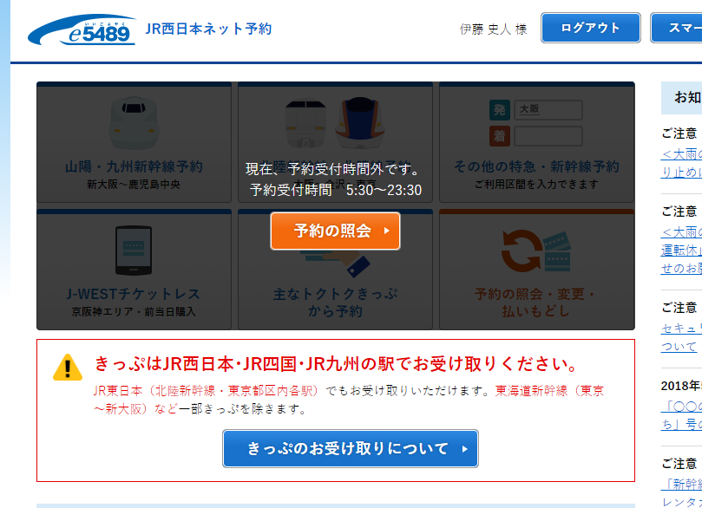702x508 pixels.
Task: Click the スマー button beside ログアウト
Action: pyautogui.click(x=676, y=28)
